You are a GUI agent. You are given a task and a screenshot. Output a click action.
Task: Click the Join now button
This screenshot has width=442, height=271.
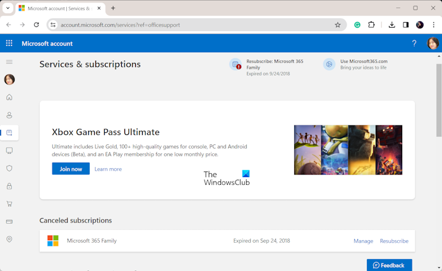point(71,169)
